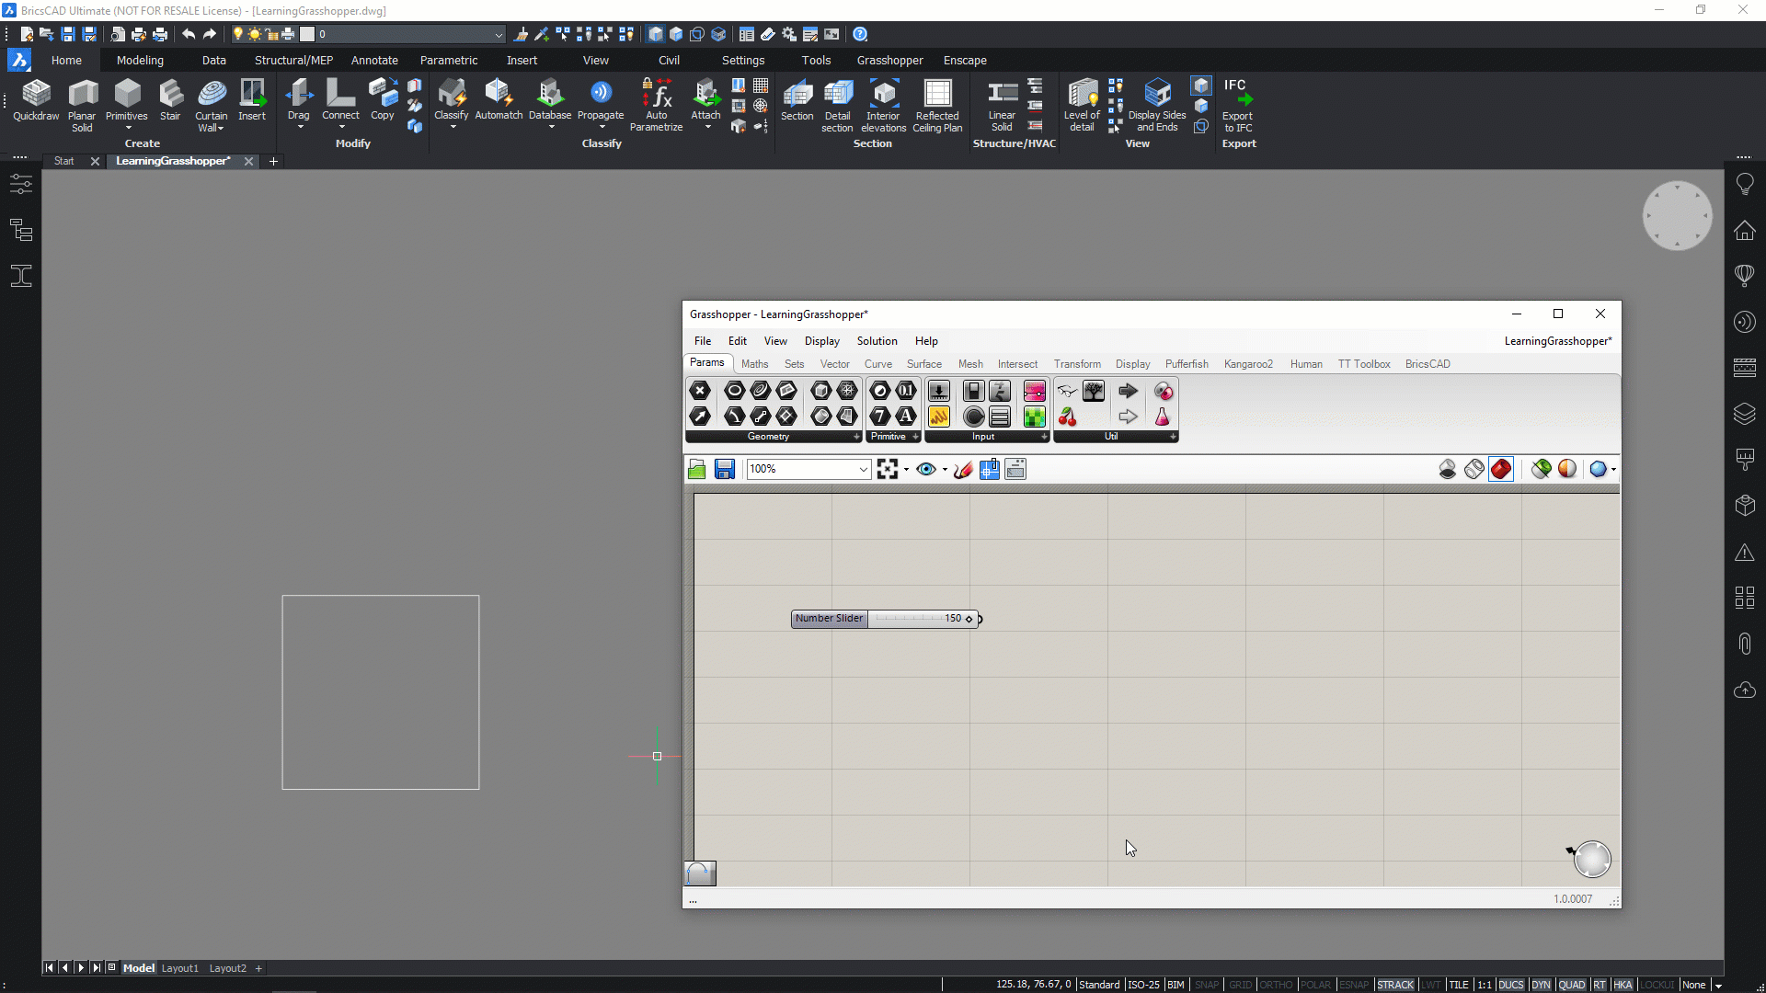Select the Reflected Ceiling Plan tool

click(x=937, y=101)
